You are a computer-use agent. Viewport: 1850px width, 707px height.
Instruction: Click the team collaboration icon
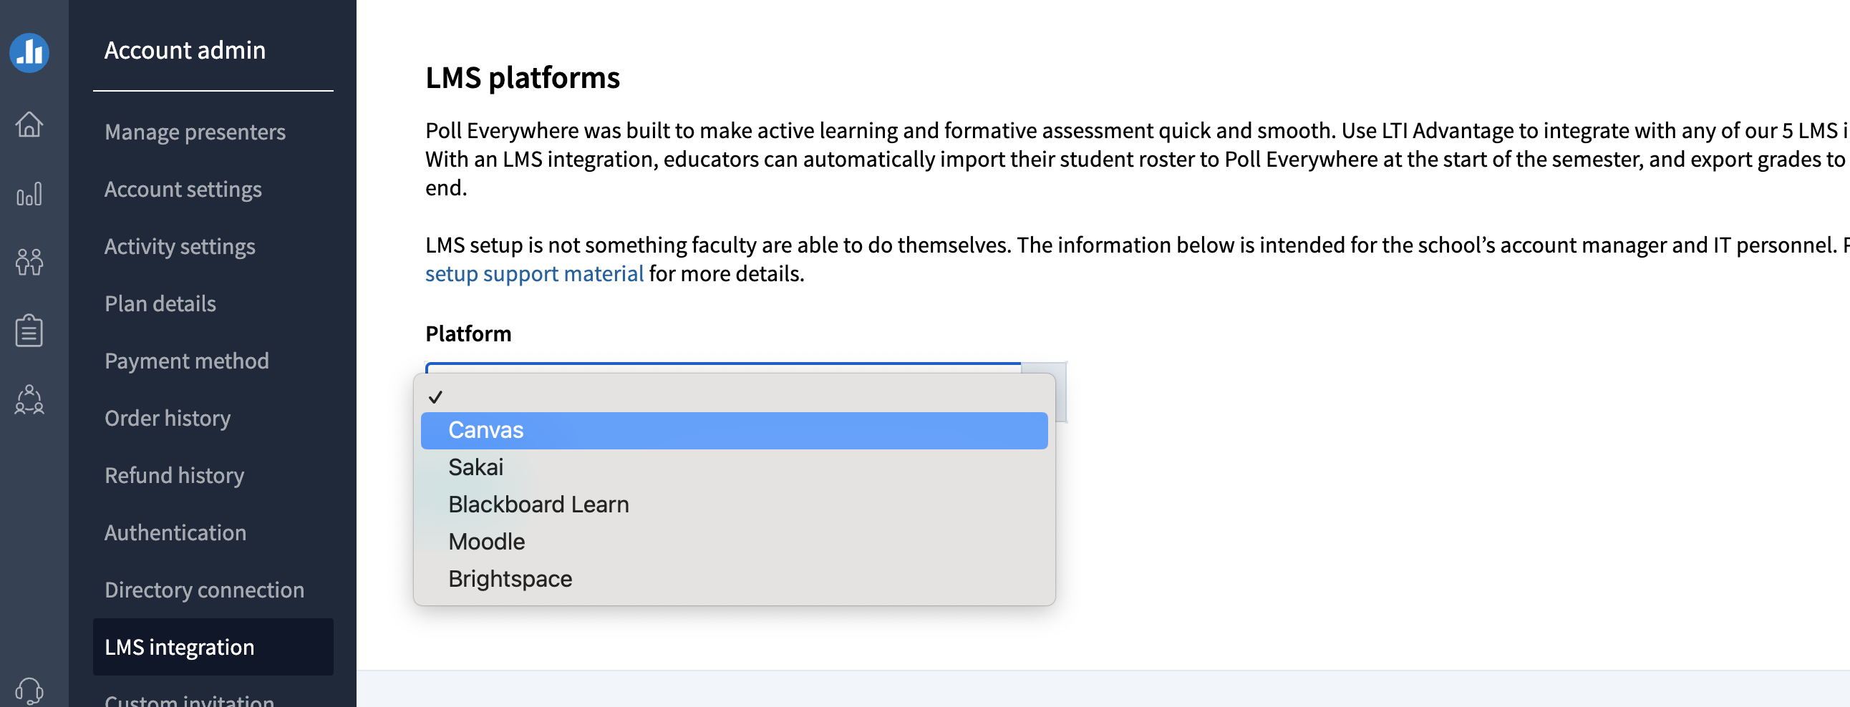pyautogui.click(x=29, y=400)
